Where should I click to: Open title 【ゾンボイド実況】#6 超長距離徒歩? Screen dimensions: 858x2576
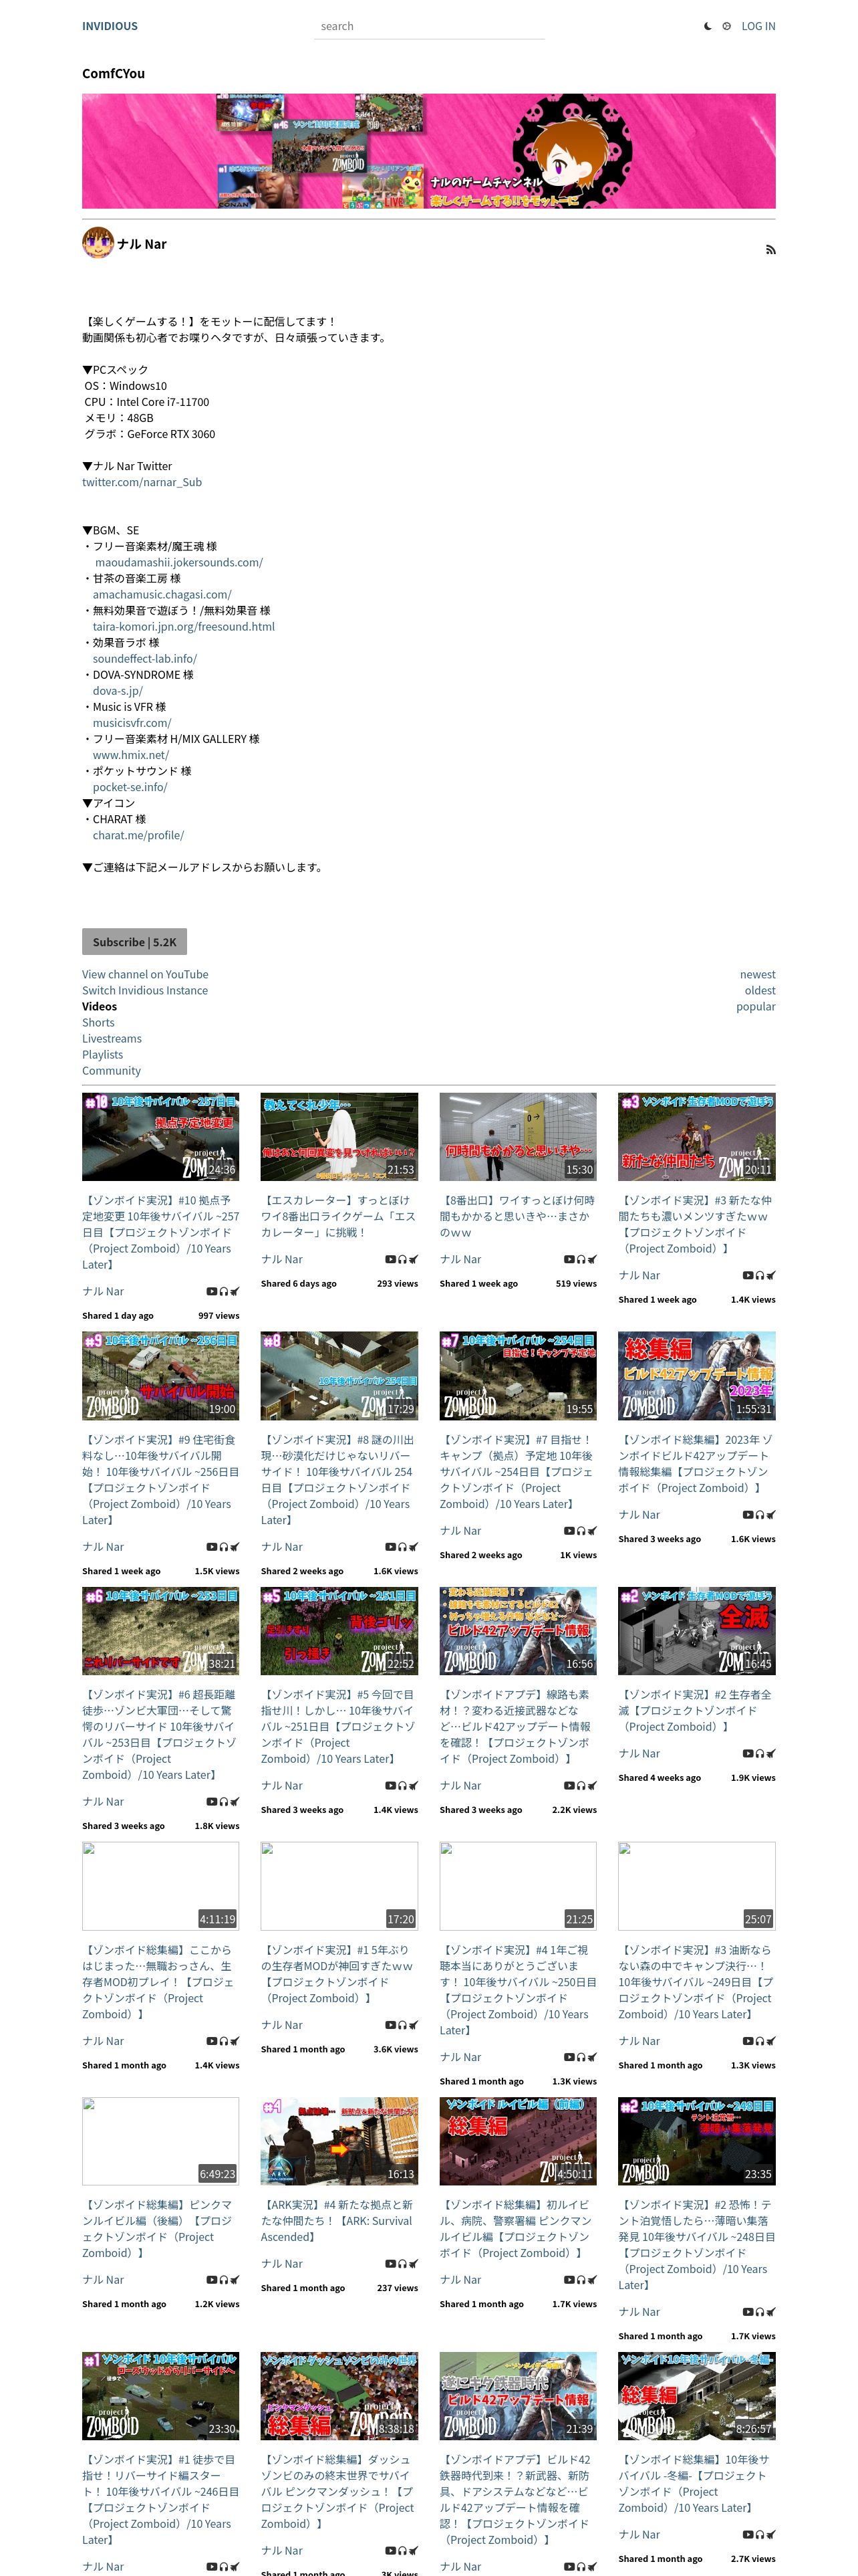tap(161, 1734)
